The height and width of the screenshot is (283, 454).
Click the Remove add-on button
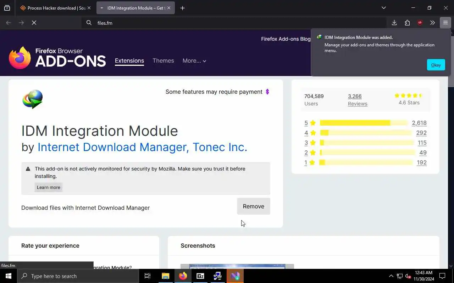tap(254, 206)
